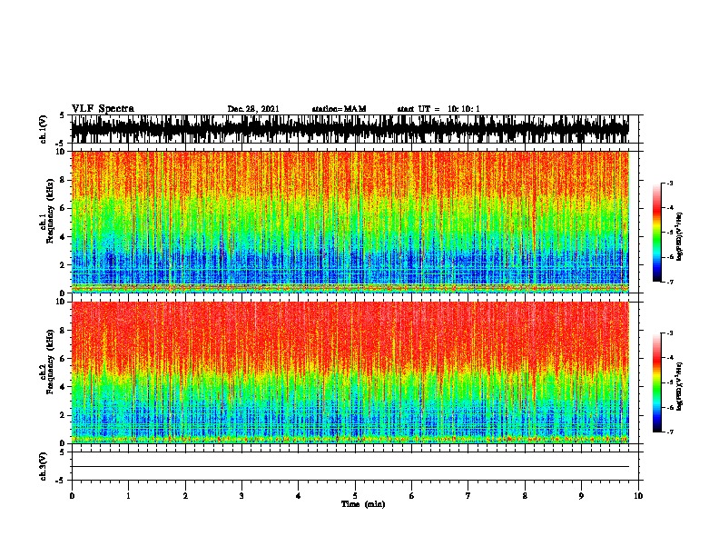Click the "-3" label on ch.1 color bar
719x556 pixels.
coord(670,184)
